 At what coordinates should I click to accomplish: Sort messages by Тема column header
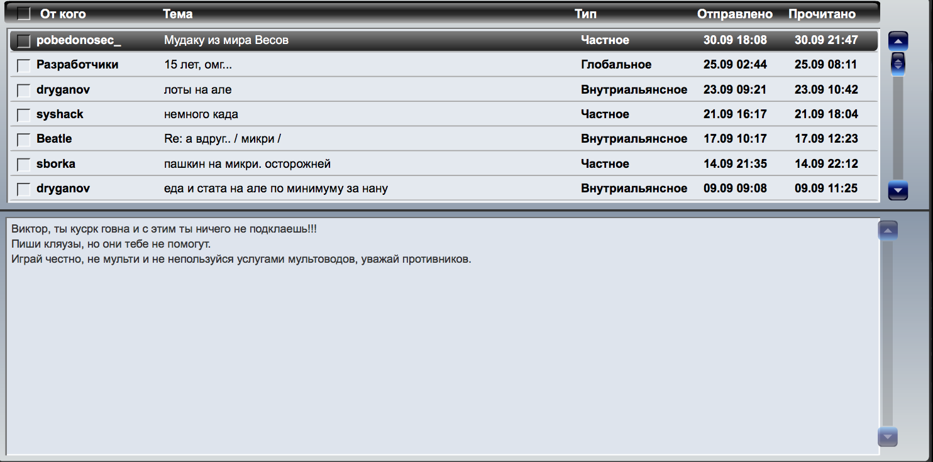point(178,14)
